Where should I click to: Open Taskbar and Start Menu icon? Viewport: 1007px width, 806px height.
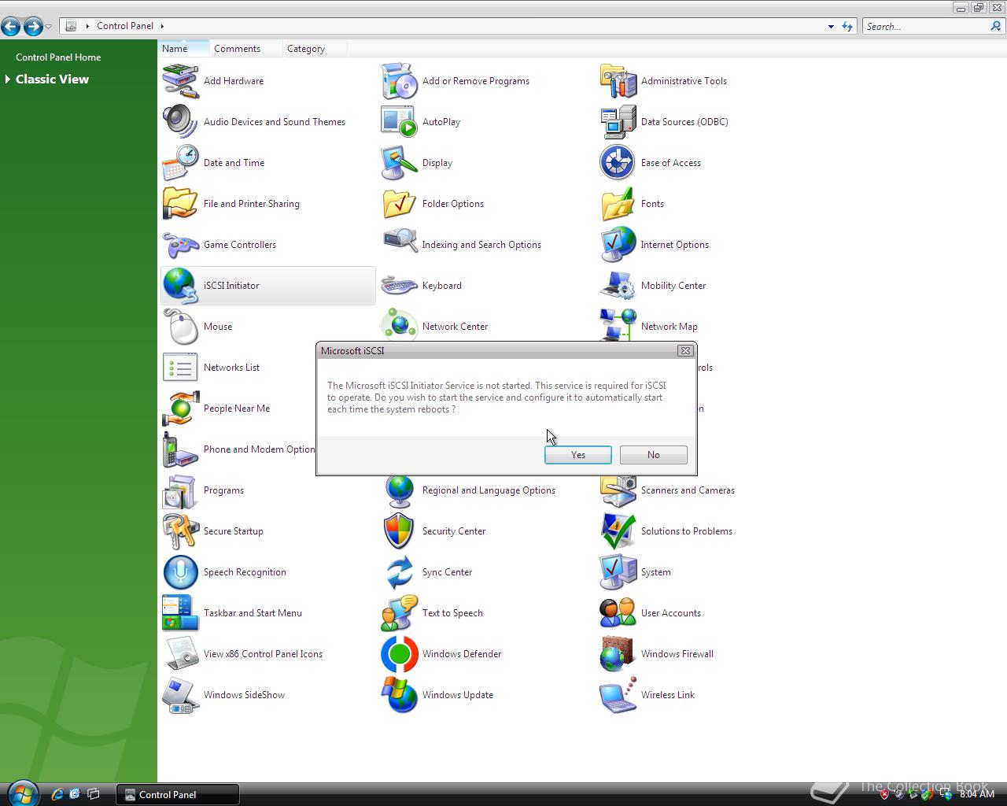[181, 613]
